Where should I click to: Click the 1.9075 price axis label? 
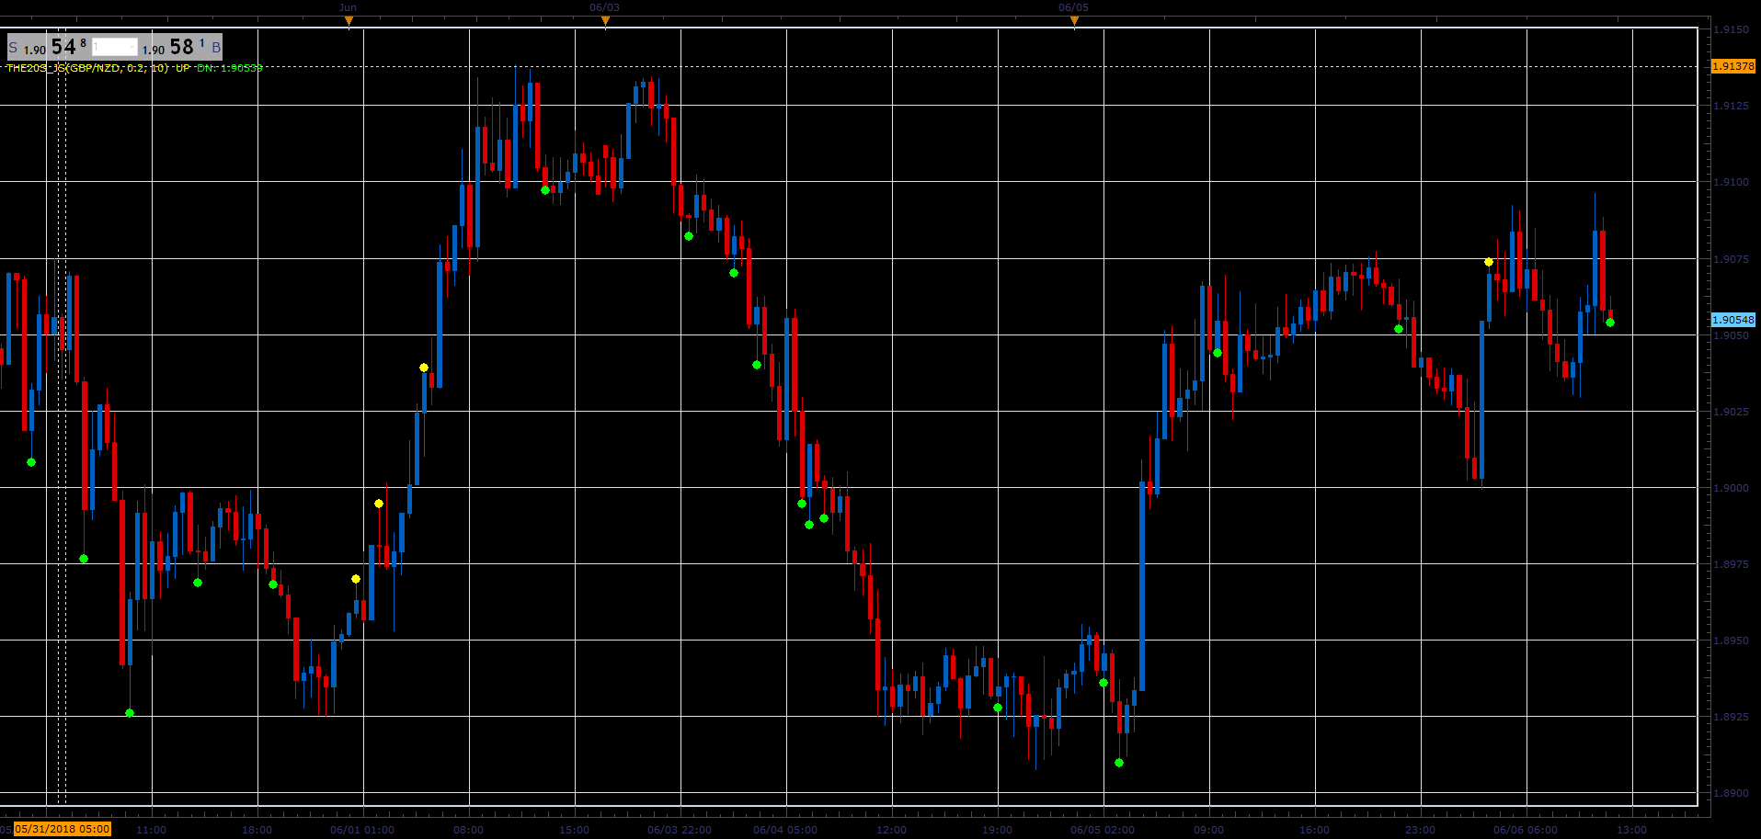[x=1732, y=259]
